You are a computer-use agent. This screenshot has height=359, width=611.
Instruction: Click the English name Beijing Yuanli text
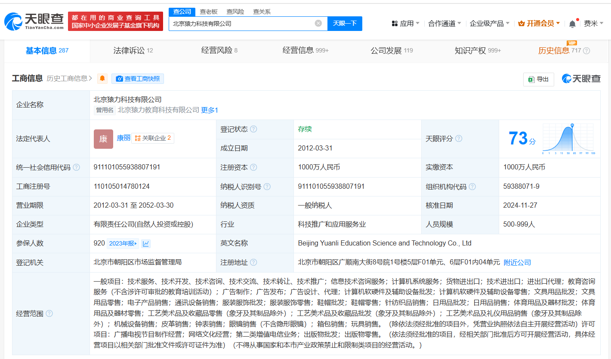(385, 243)
